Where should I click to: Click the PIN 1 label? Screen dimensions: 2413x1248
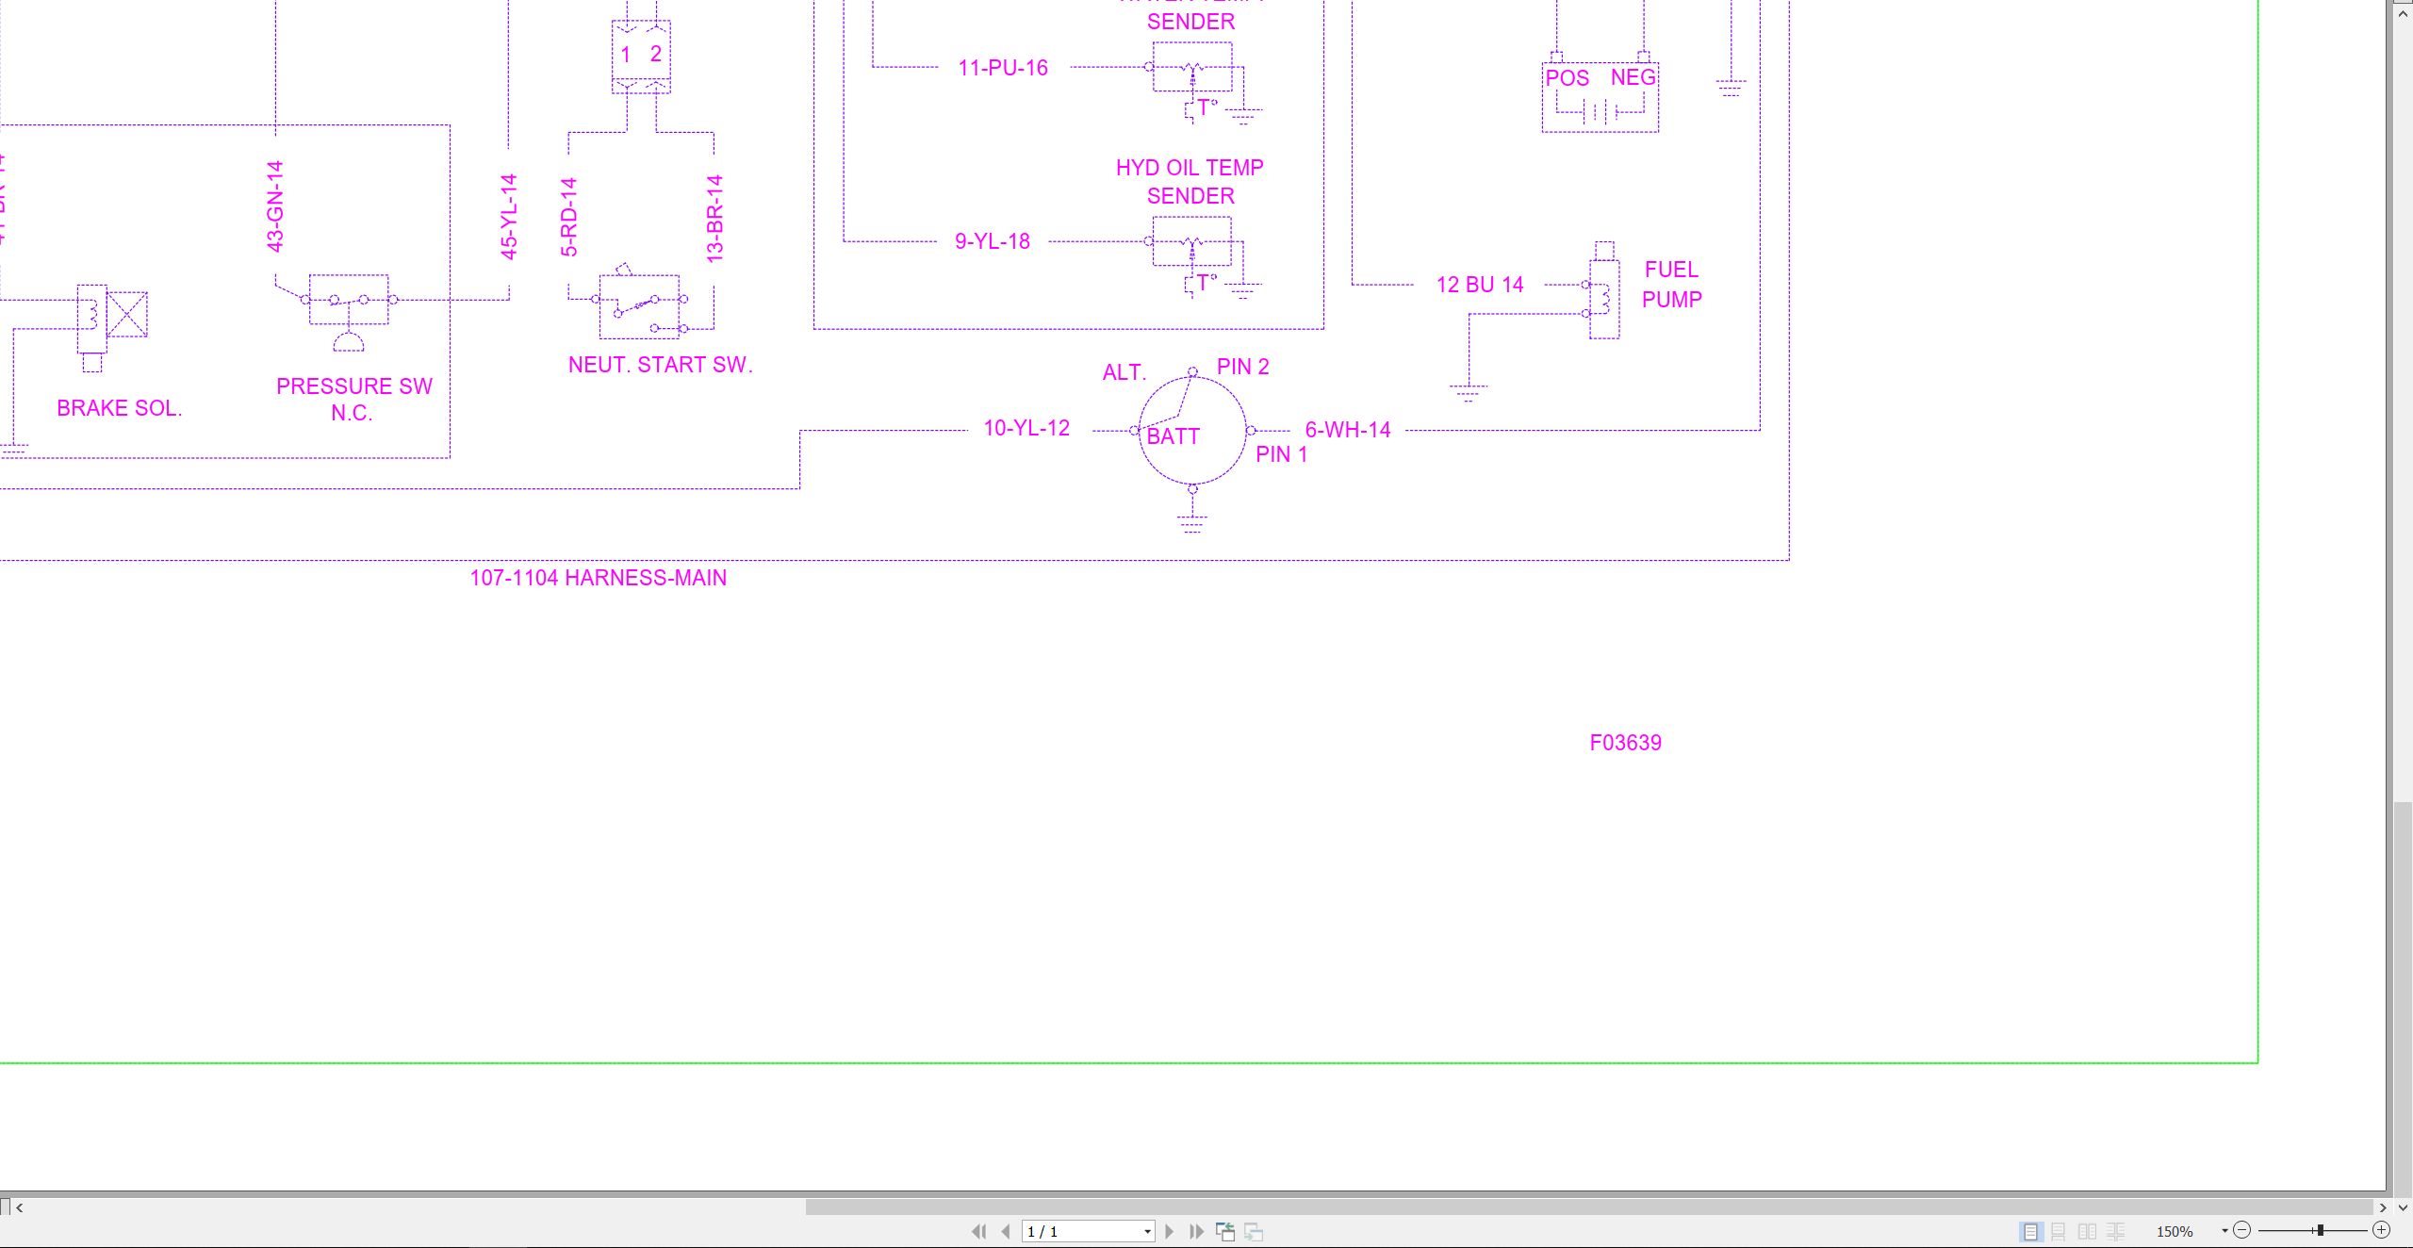point(1282,454)
